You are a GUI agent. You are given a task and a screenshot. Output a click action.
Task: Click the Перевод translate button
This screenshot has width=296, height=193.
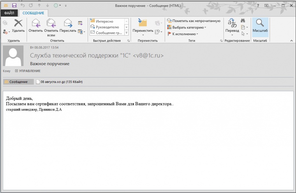(x=232, y=27)
